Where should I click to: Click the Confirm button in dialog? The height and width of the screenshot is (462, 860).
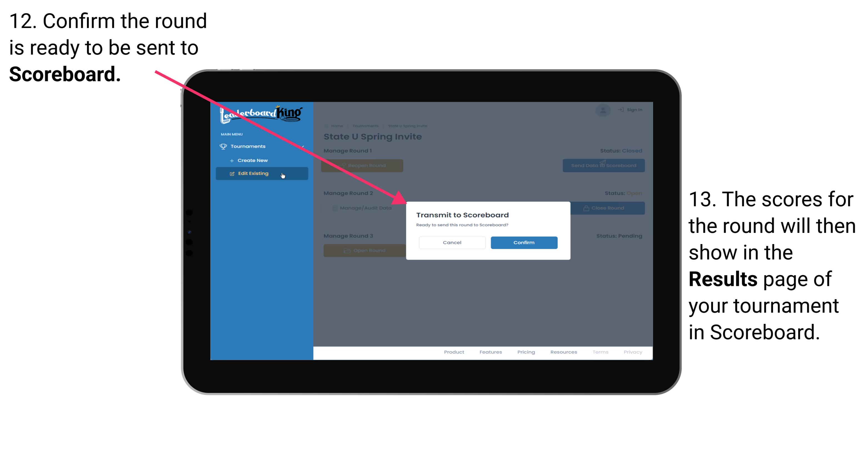[x=522, y=242]
